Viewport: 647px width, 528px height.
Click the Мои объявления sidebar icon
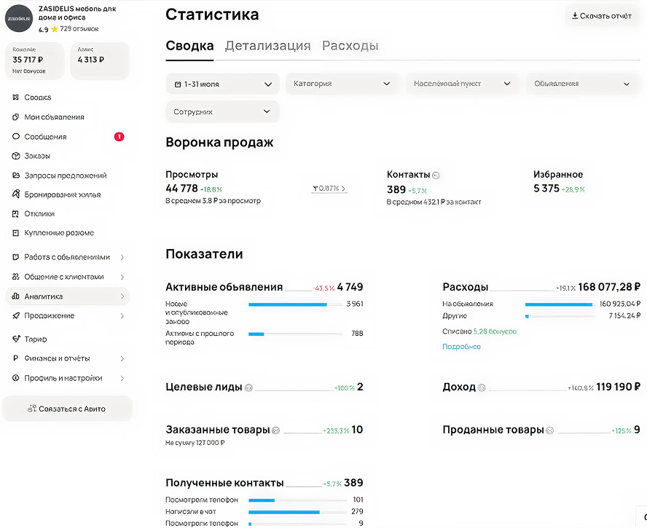point(16,117)
